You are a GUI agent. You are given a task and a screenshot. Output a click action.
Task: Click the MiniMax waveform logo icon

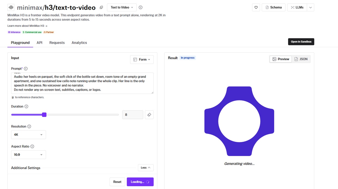click(11, 7)
